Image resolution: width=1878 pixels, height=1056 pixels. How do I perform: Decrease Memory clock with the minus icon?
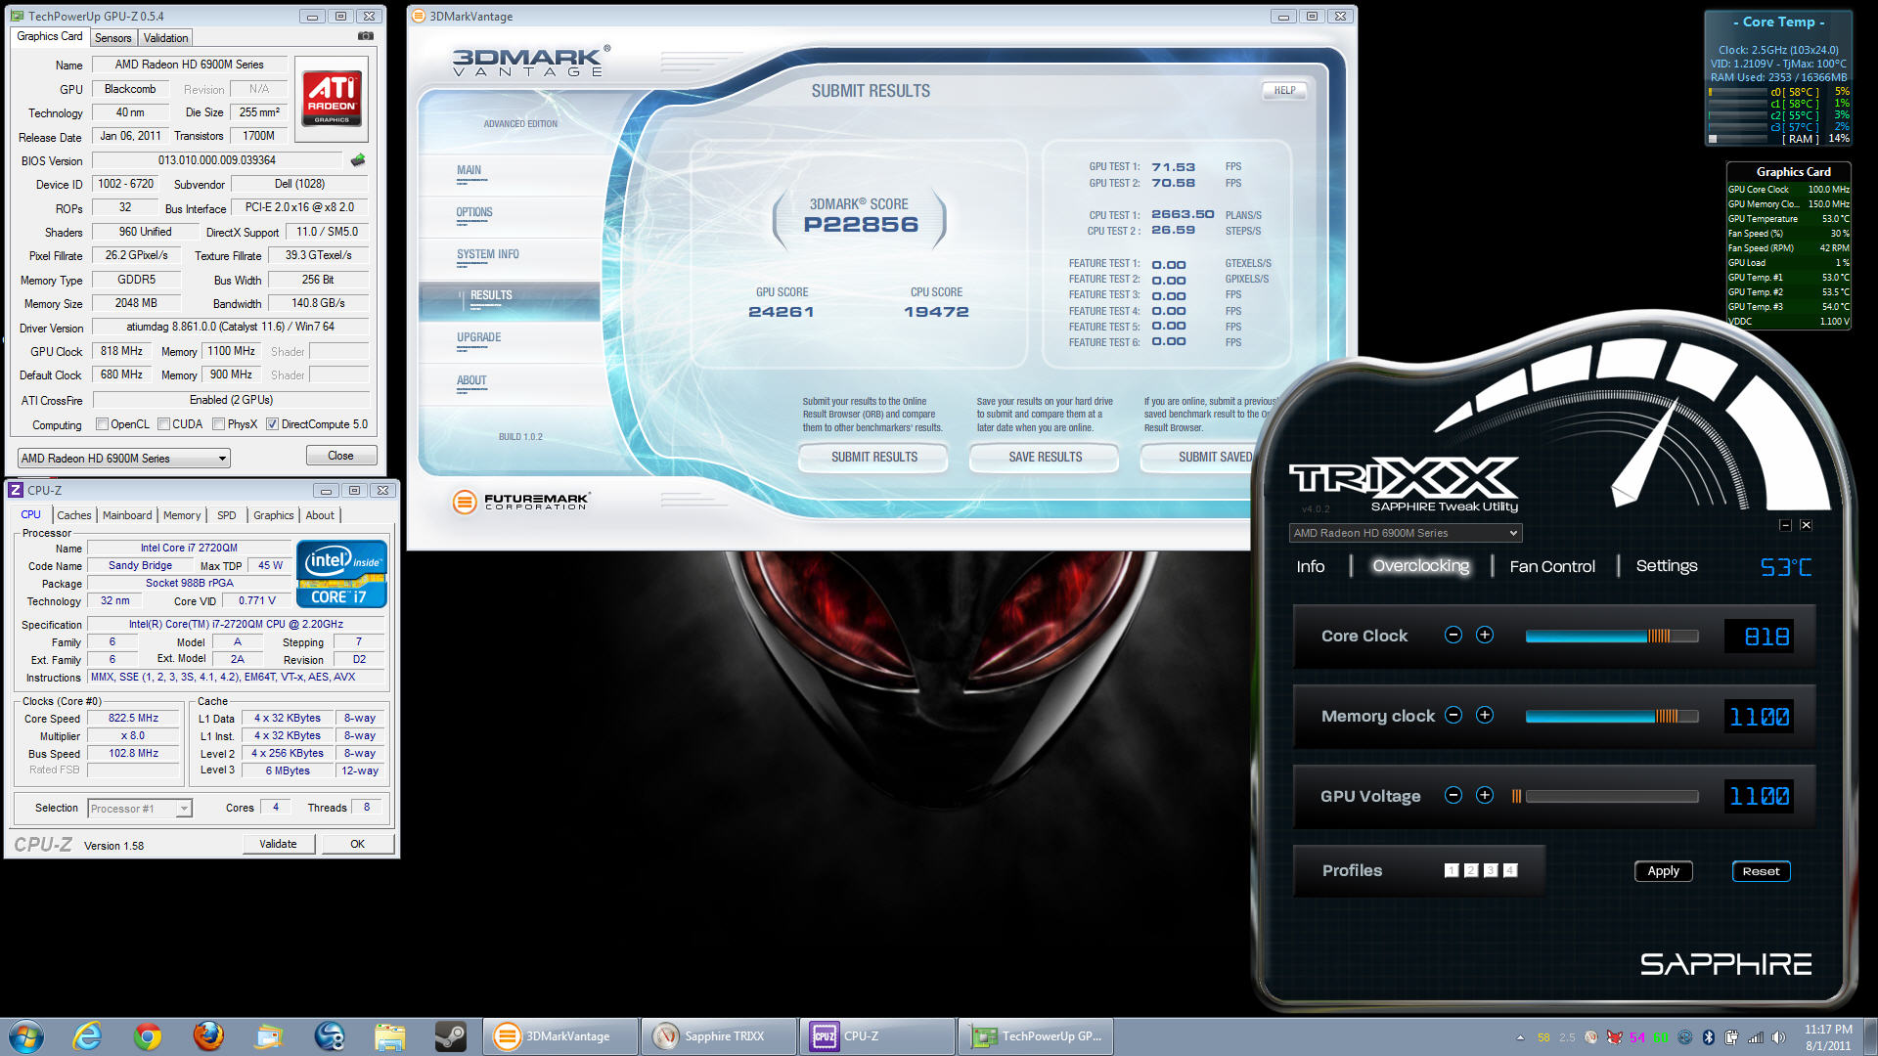pos(1453,715)
